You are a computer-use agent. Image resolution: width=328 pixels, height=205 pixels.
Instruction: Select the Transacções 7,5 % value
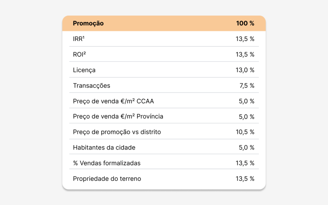(247, 86)
